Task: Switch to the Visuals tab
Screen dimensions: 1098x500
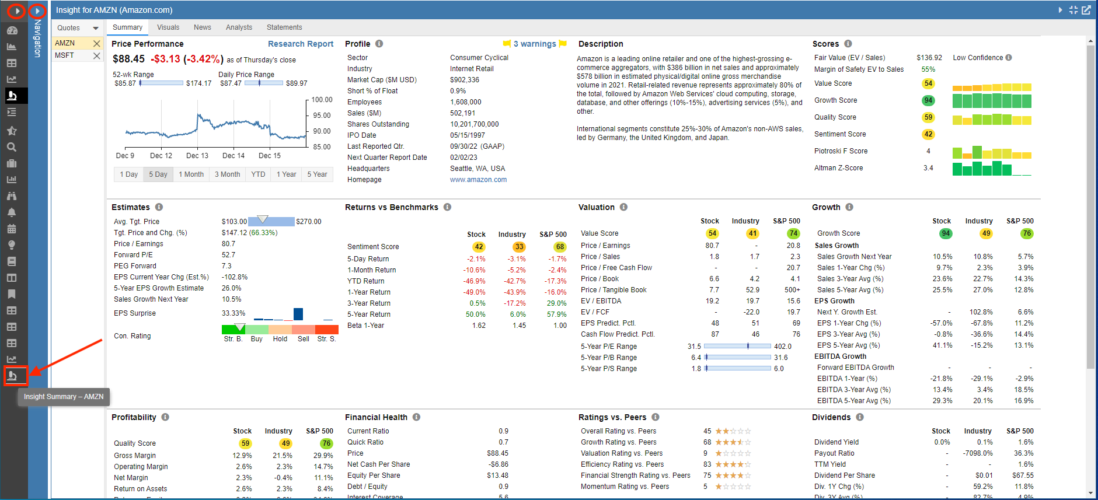Action: [x=168, y=27]
